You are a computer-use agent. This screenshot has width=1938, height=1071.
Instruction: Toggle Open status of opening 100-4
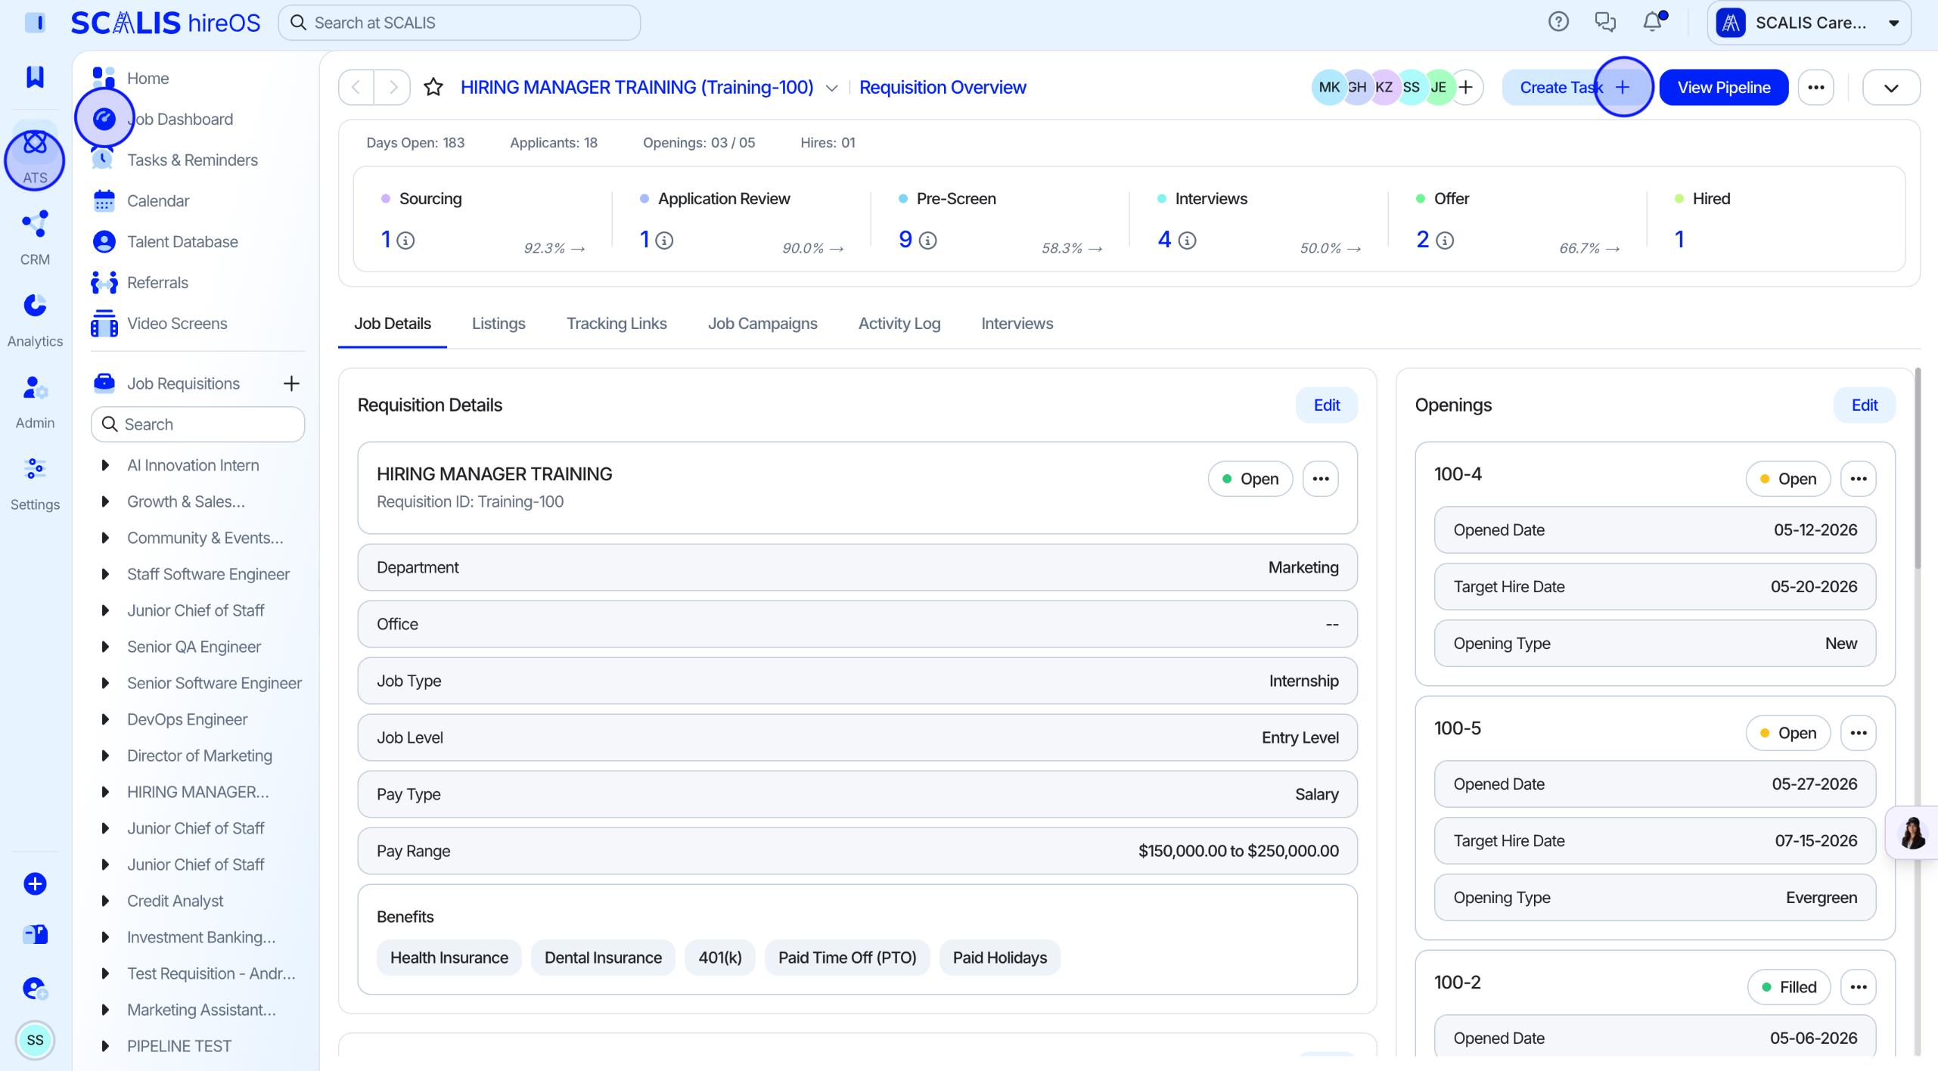pyautogui.click(x=1788, y=479)
